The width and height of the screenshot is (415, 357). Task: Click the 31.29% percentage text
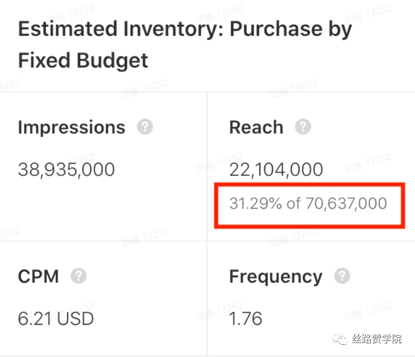click(x=255, y=203)
